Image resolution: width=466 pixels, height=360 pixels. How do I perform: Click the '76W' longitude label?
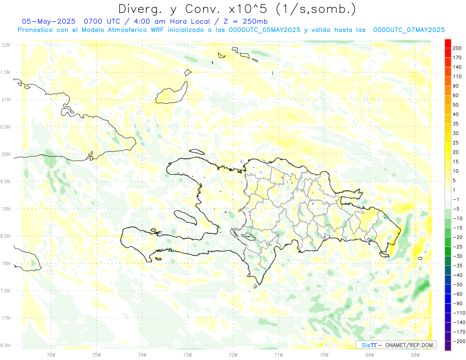coord(51,355)
